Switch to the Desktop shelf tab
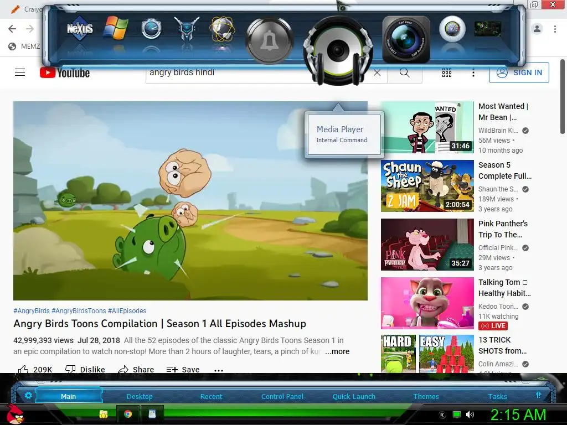This screenshot has height=425, width=567. click(140, 396)
